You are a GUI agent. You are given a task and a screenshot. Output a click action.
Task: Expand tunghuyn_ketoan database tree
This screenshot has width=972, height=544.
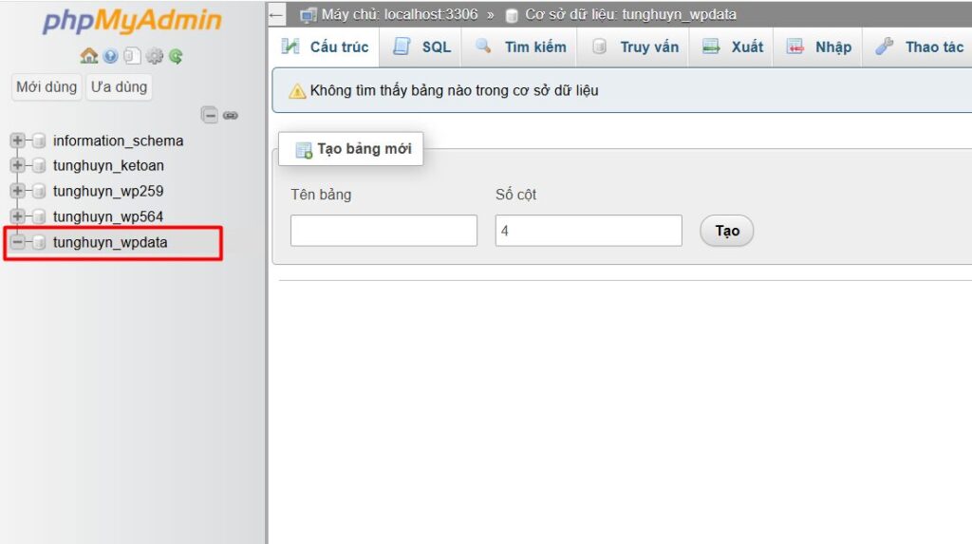click(17, 165)
